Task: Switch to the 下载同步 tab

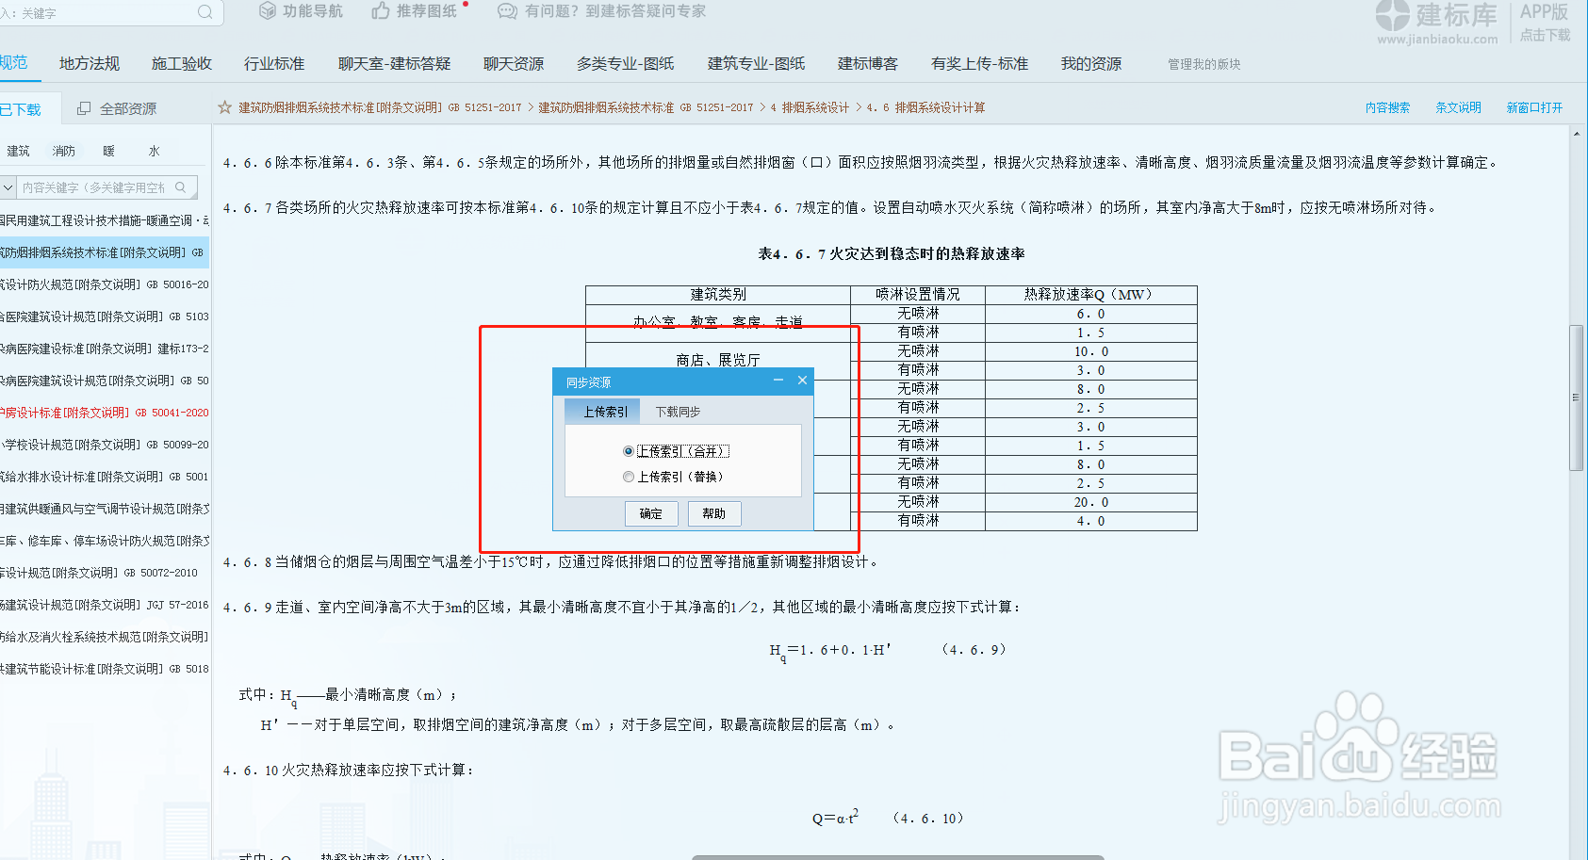Action: [677, 411]
